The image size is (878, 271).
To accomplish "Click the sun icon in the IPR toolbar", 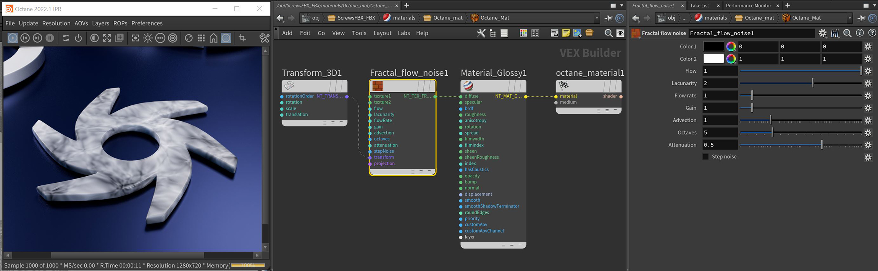I will pyautogui.click(x=148, y=38).
